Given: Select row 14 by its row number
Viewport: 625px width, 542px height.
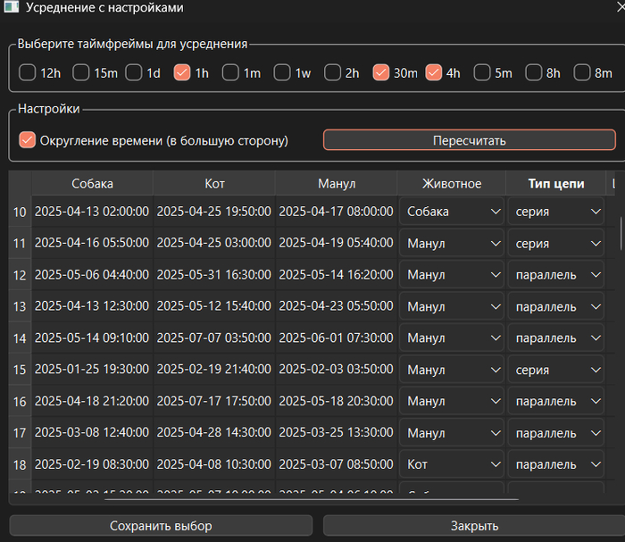Looking at the screenshot, I should [x=20, y=338].
